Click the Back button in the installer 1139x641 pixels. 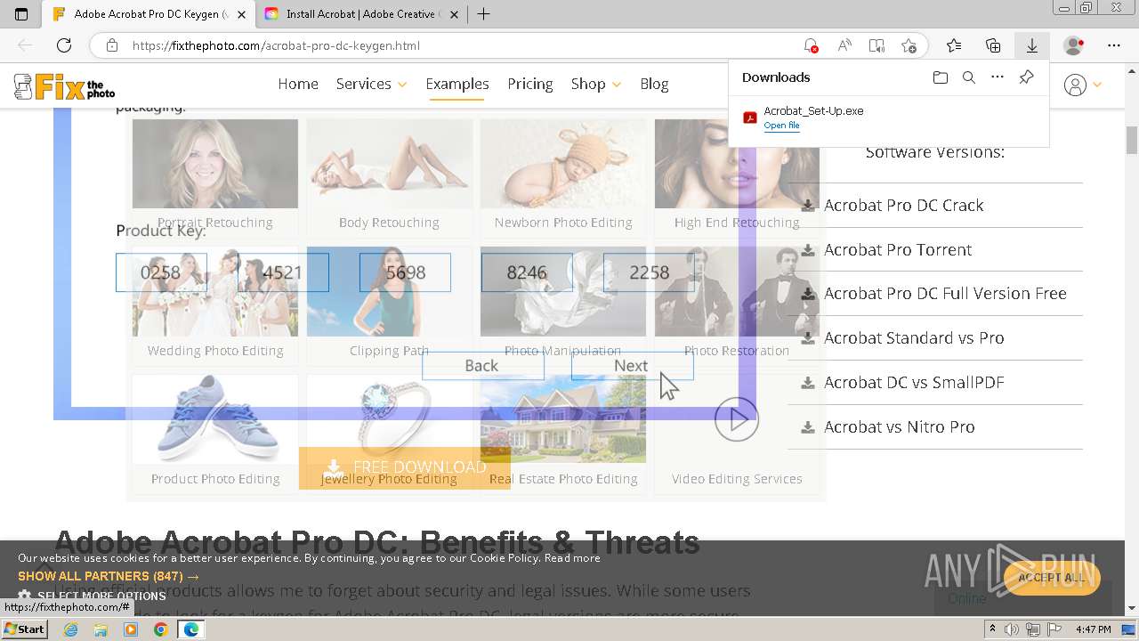pos(482,365)
